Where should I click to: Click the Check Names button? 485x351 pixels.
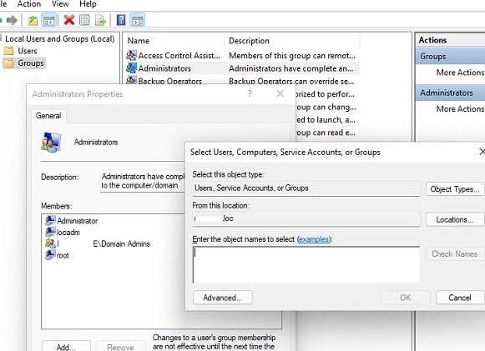(x=454, y=254)
